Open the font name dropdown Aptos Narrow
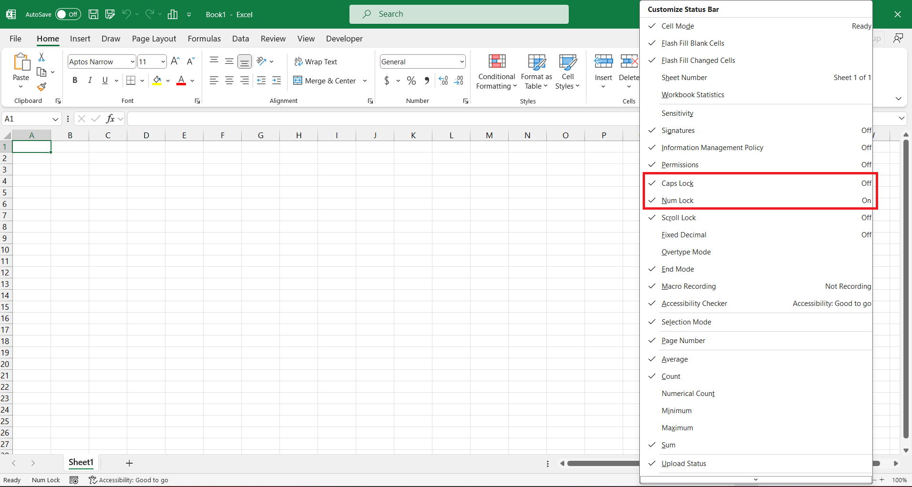This screenshot has height=487, width=912. pyautogui.click(x=132, y=61)
